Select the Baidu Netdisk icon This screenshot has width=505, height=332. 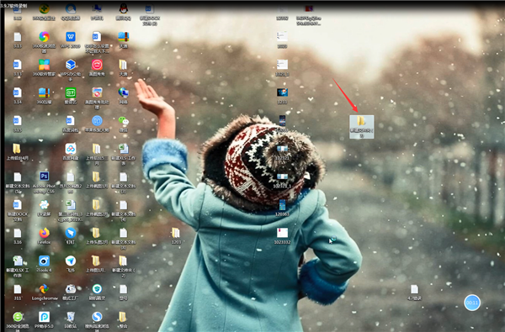pyautogui.click(x=71, y=152)
